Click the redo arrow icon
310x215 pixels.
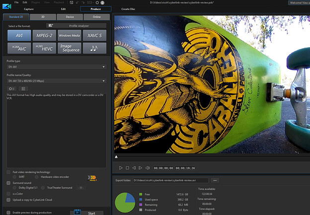pos(83,2)
